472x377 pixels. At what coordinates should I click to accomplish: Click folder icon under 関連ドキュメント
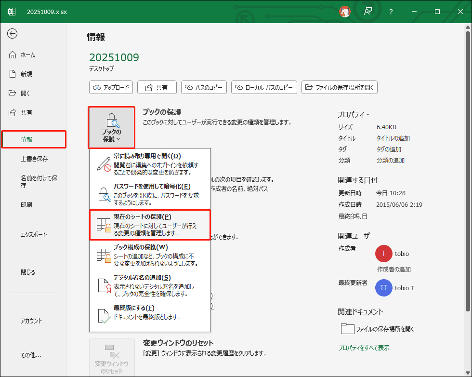click(347, 329)
